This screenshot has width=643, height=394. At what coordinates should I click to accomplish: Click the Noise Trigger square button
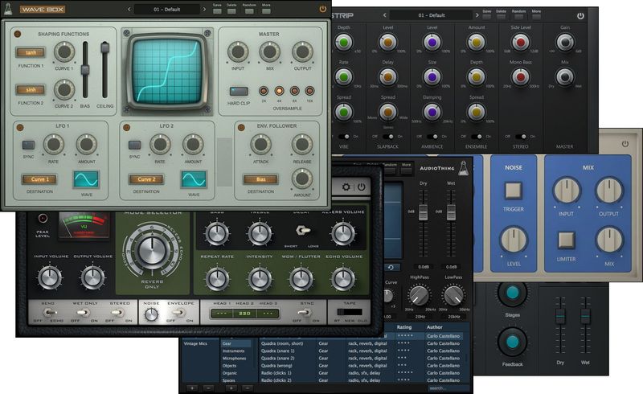click(x=512, y=190)
